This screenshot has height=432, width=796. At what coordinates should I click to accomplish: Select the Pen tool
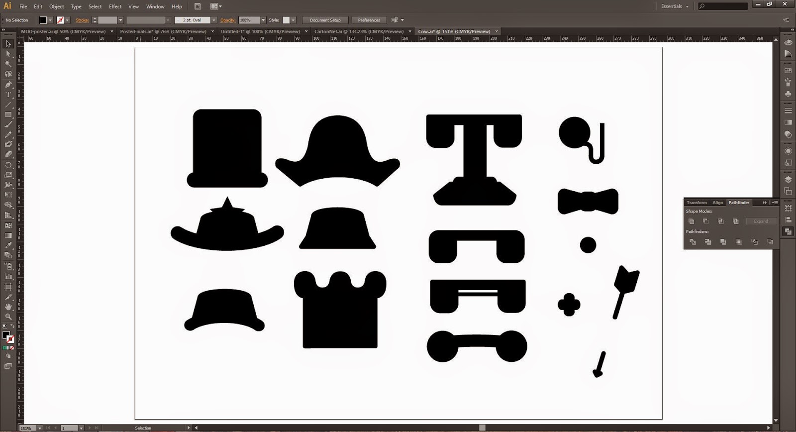click(8, 84)
